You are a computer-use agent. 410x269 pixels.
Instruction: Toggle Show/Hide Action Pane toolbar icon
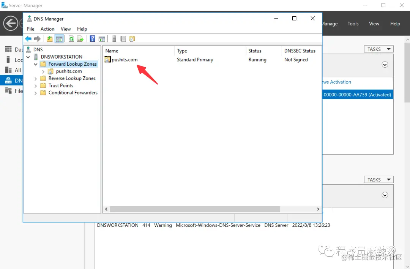coord(102,39)
